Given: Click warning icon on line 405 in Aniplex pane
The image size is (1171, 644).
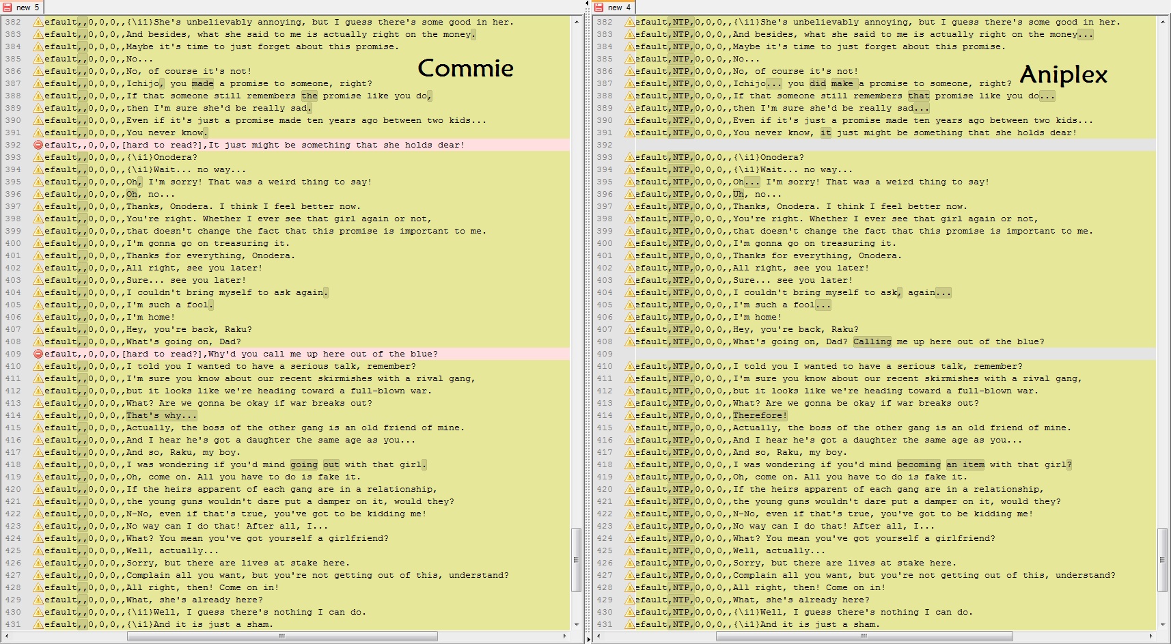Looking at the screenshot, I should point(629,305).
